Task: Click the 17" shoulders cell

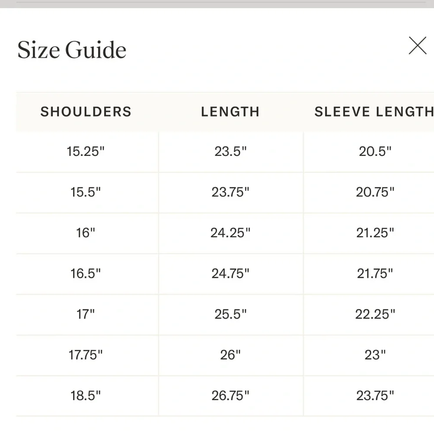Action: (86, 314)
